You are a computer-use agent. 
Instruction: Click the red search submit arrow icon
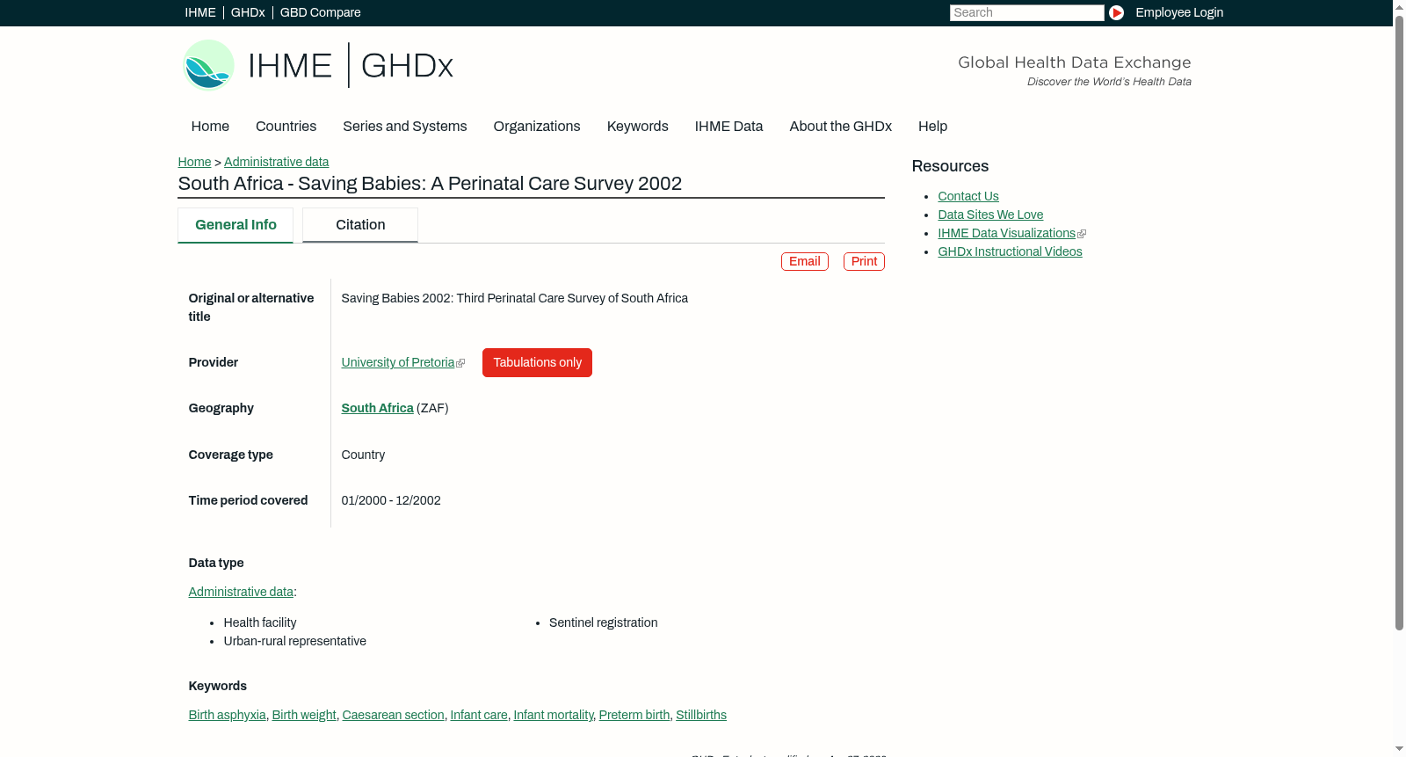[x=1116, y=12]
